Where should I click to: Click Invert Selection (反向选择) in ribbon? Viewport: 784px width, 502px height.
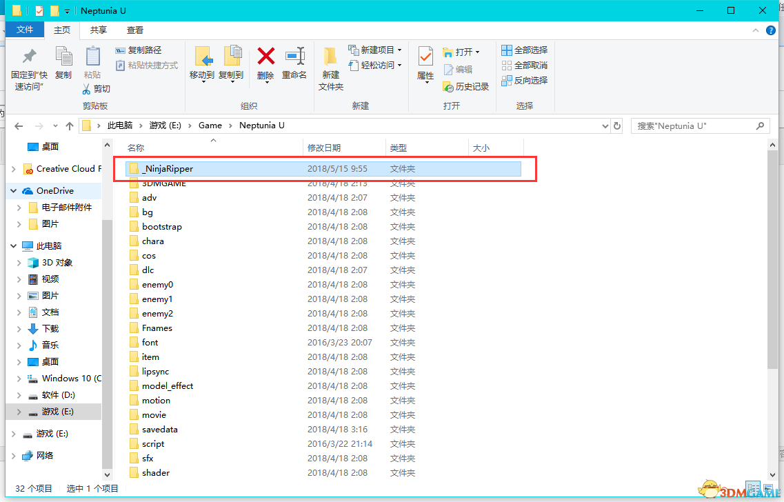[x=524, y=81]
